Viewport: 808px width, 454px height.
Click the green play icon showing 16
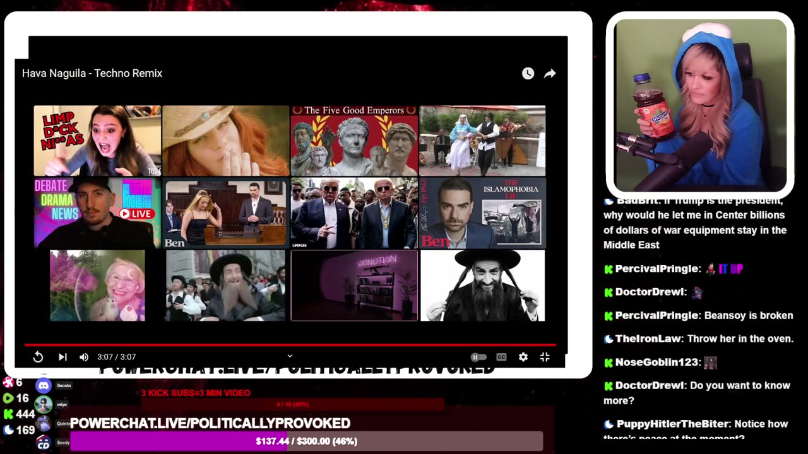point(8,398)
